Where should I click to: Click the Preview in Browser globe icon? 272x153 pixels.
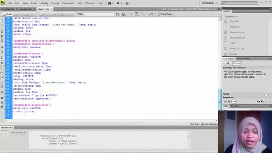(124, 14)
